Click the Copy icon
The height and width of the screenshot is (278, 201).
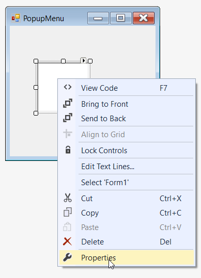click(68, 212)
